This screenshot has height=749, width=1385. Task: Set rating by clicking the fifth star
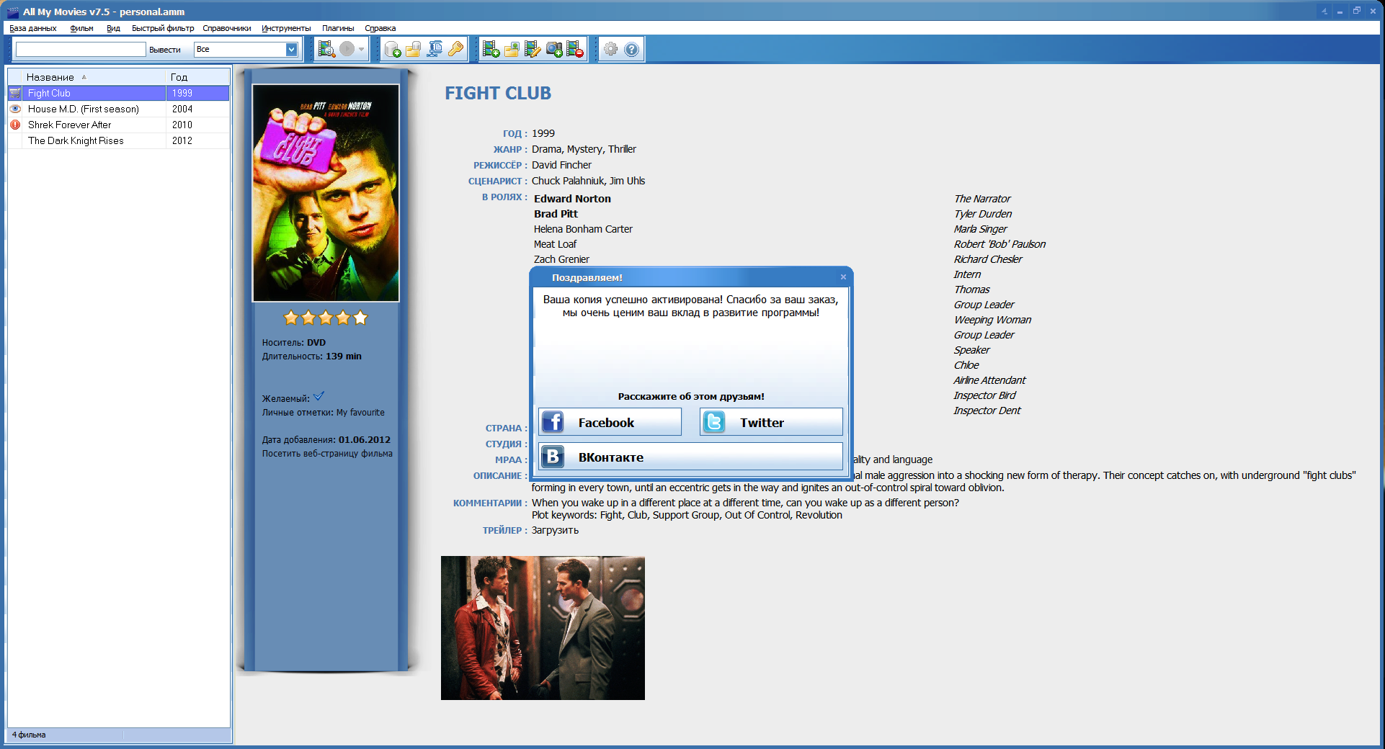click(x=360, y=318)
